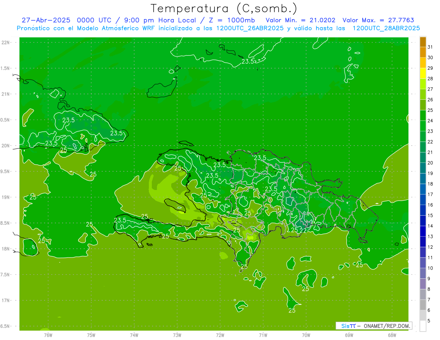Click the 71W longitude axis label
Viewport: 440px width, 340px height.
(x=263, y=335)
